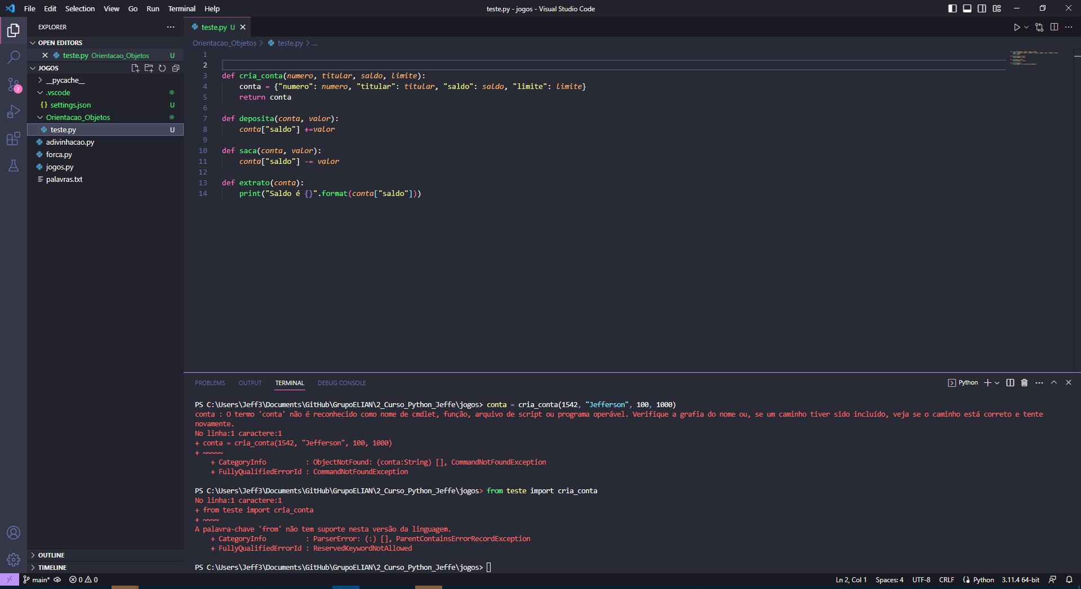Click main* git branch in status bar
The image size is (1081, 589).
point(37,579)
